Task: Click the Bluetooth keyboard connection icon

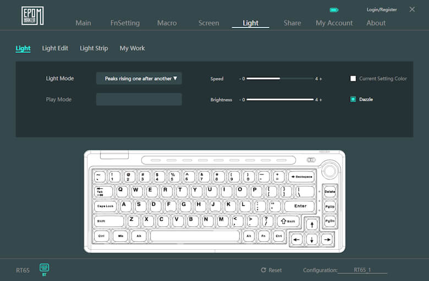Action: pyautogui.click(x=44, y=268)
